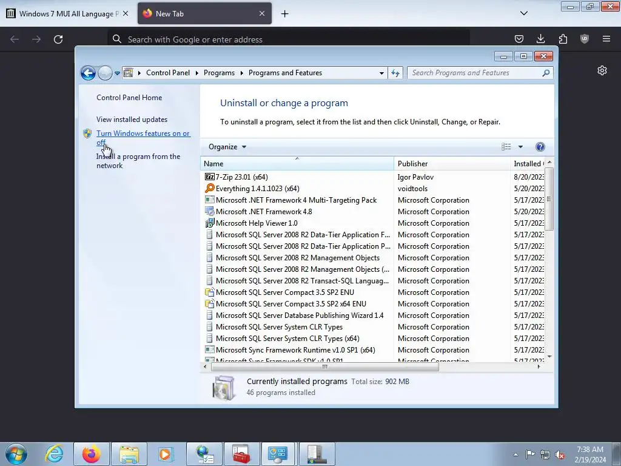
Task: Open the New Tab personalize gear
Action: tap(602, 70)
